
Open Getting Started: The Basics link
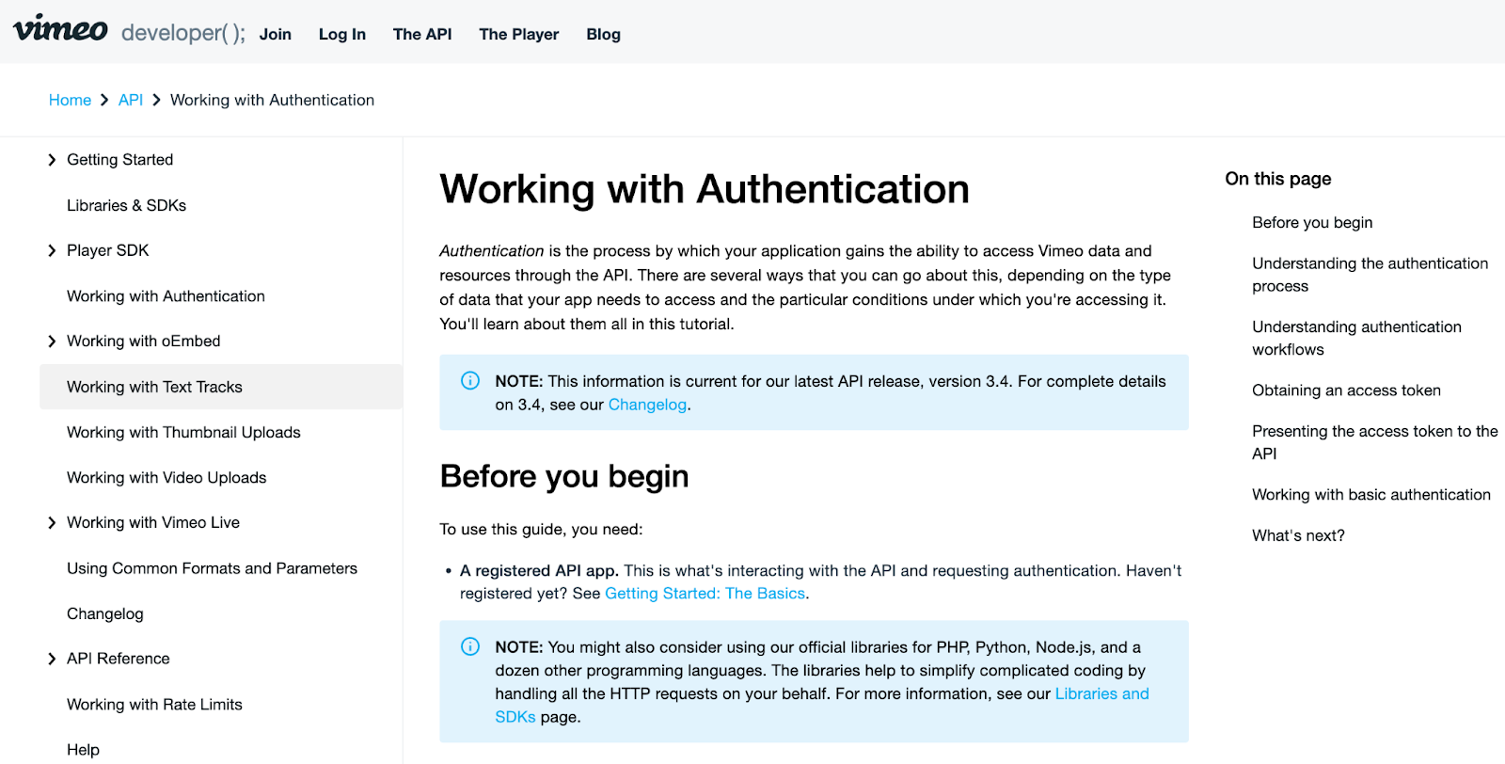705,594
